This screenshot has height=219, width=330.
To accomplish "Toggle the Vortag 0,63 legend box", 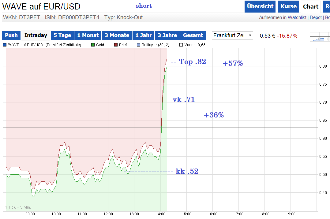I will coord(181,45).
